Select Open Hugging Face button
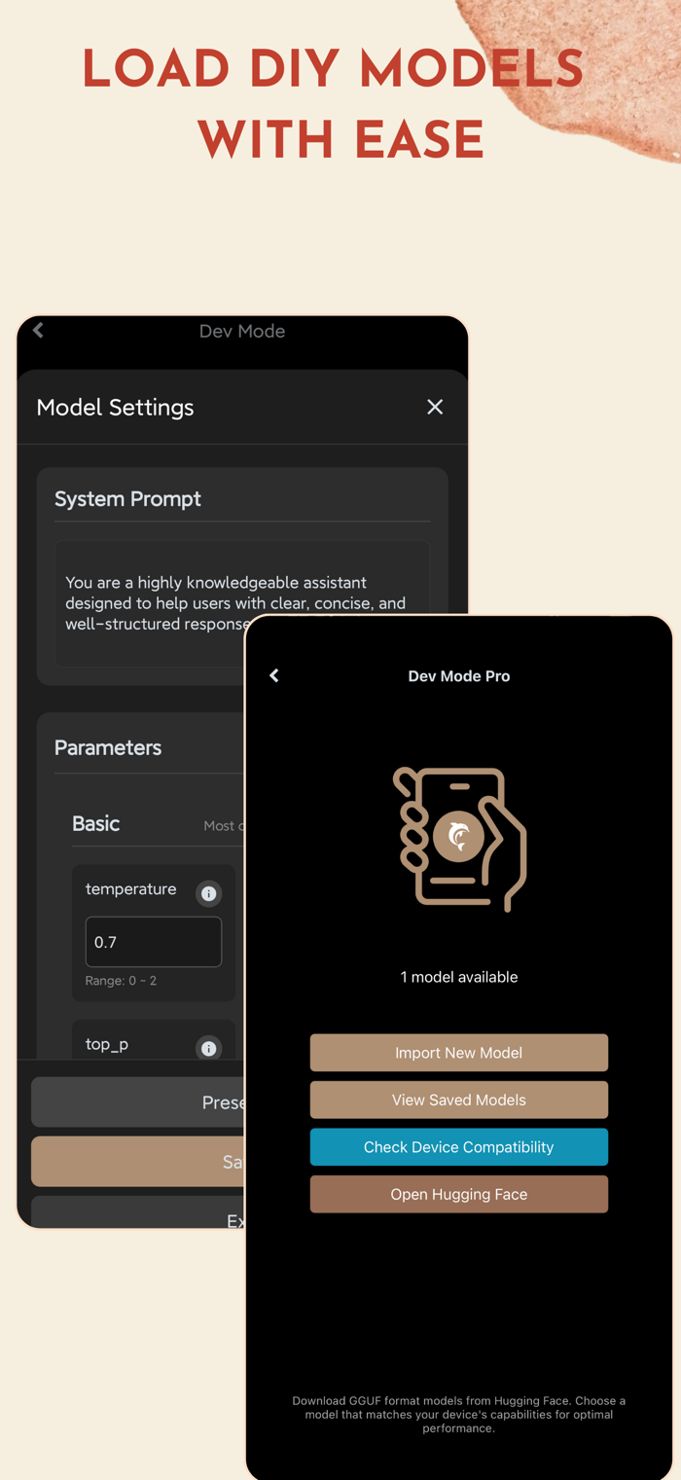681x1480 pixels. pyautogui.click(x=459, y=1194)
